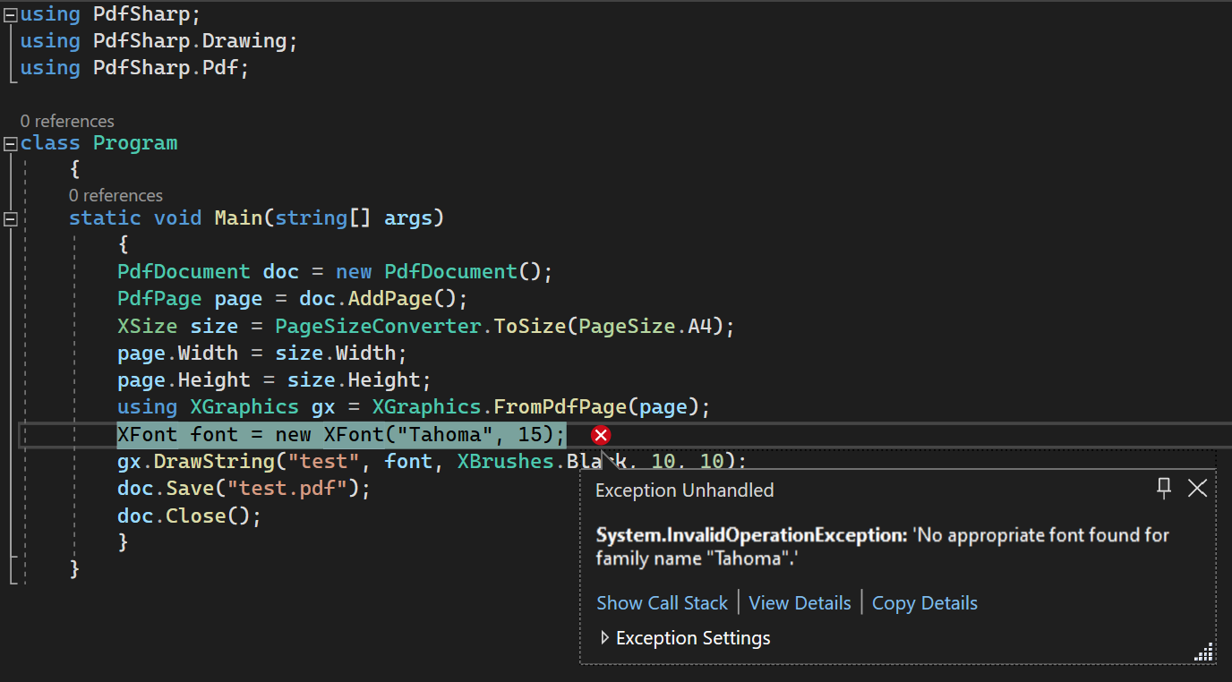Viewport: 1232px width, 682px height.
Task: Close the Exception Unhandled popup
Action: tap(1197, 488)
